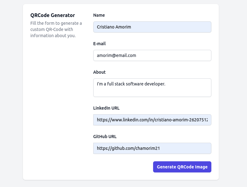Click the Generate QRCode Image button
The width and height of the screenshot is (247, 187).
pos(182,167)
